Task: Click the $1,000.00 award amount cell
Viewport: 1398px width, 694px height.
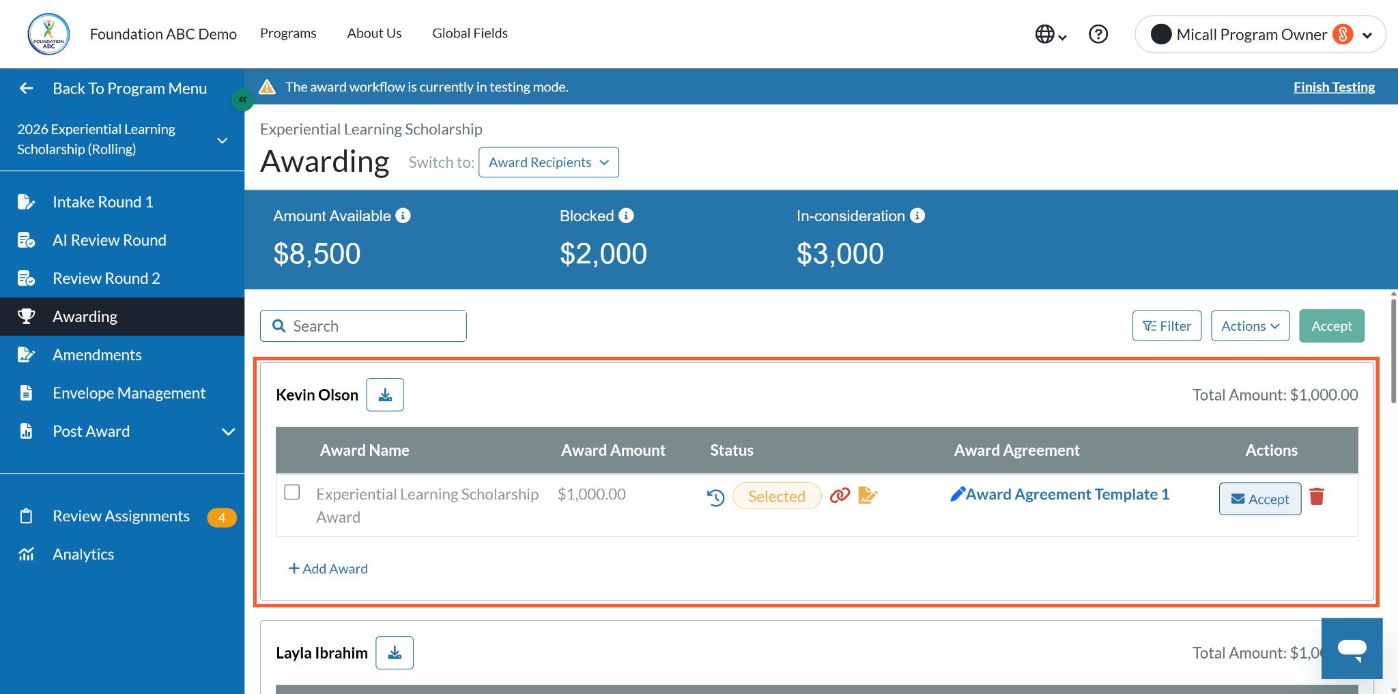Action: point(591,494)
